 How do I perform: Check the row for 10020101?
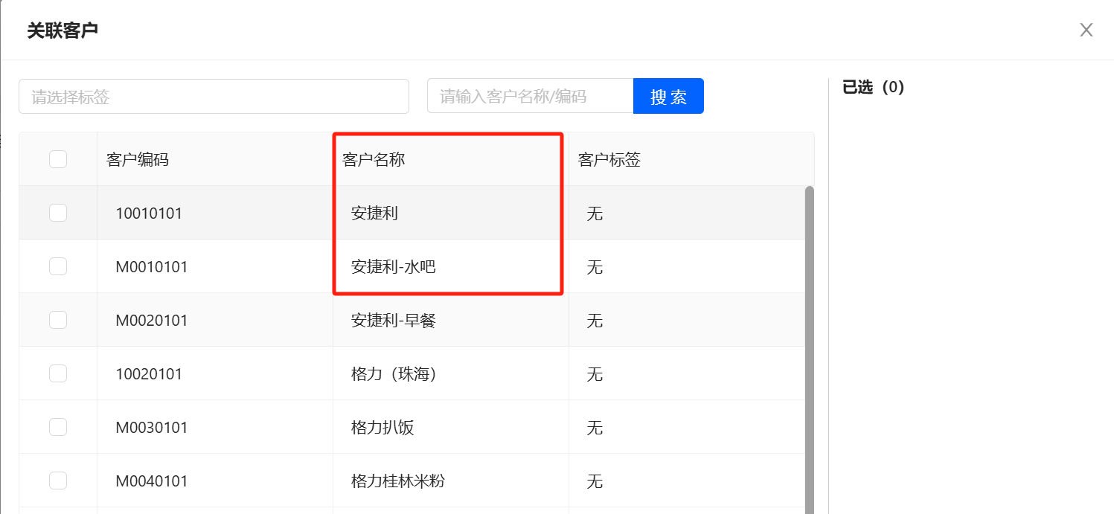point(58,373)
